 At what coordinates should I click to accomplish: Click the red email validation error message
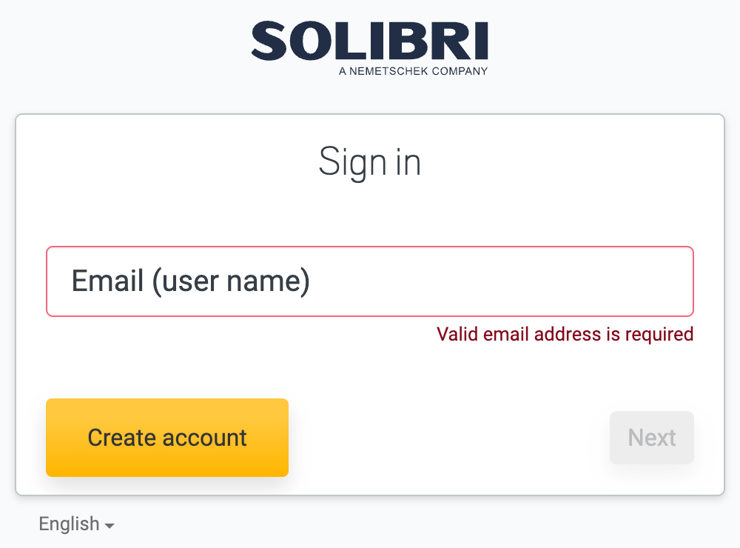[x=565, y=334]
